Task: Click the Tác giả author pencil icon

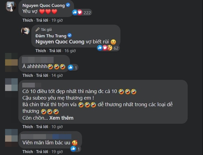Action: click(x=37, y=29)
